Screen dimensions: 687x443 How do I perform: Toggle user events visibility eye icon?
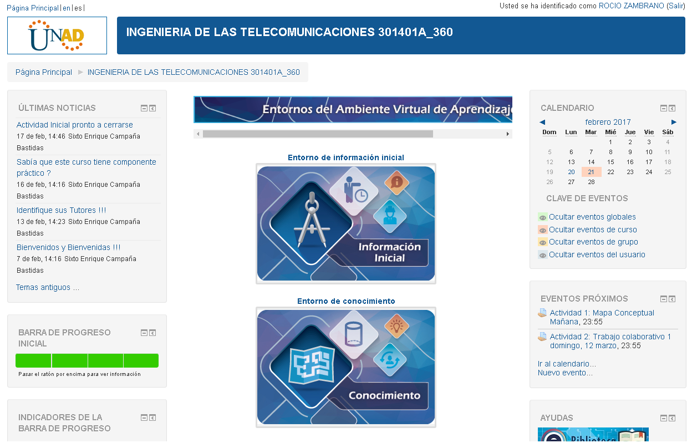click(x=542, y=255)
